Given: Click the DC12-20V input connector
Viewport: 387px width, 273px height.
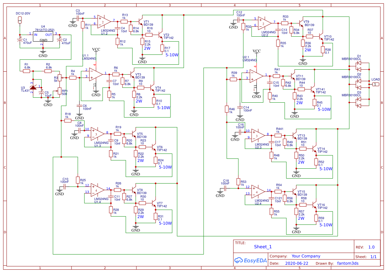Looking at the screenshot, I should click(20, 20).
